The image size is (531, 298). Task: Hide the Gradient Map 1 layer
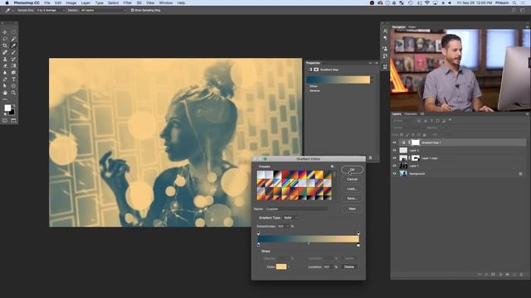(394, 142)
